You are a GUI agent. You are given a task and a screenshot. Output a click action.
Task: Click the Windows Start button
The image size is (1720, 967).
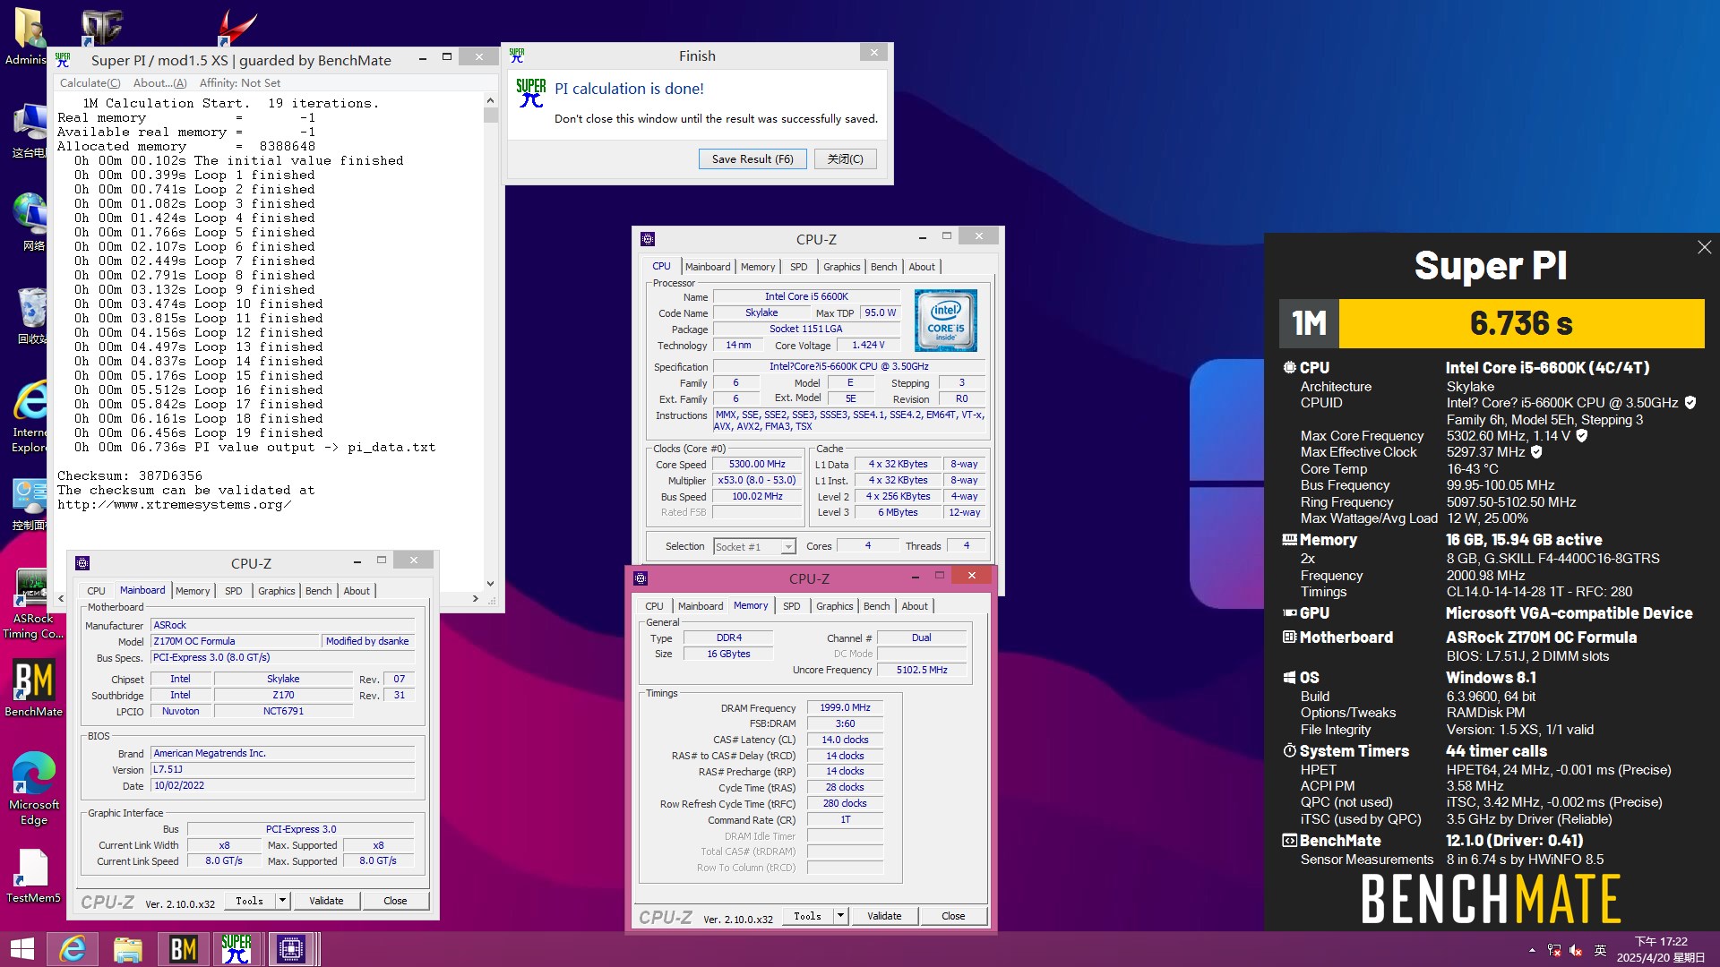(x=21, y=948)
